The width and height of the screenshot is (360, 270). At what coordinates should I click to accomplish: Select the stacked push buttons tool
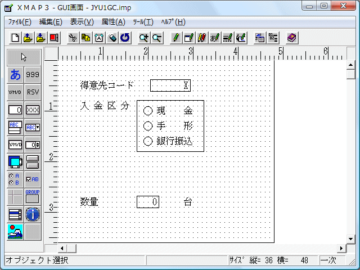click(33, 162)
